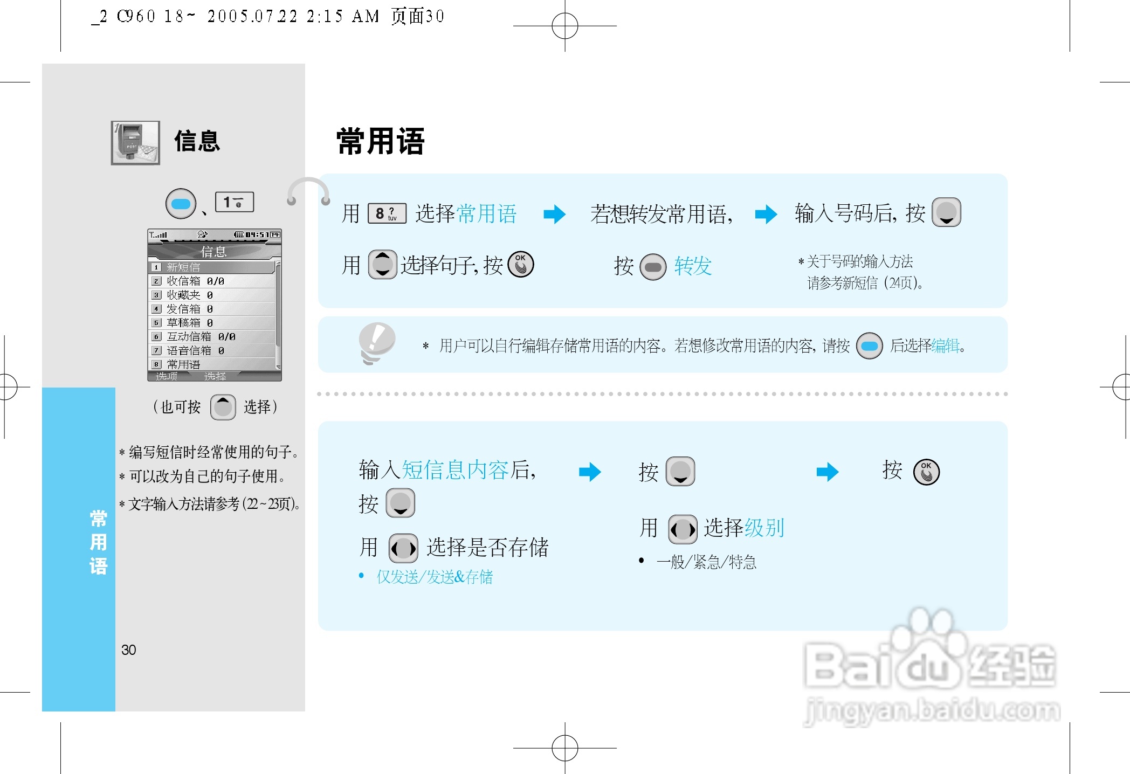Click the lightbulb tip icon
This screenshot has width=1130, height=774.
(x=376, y=343)
